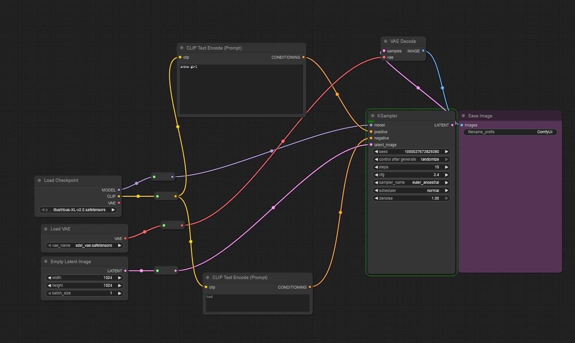Click the seed value 1050037673829380
This screenshot has height=343, width=575.
pos(422,152)
